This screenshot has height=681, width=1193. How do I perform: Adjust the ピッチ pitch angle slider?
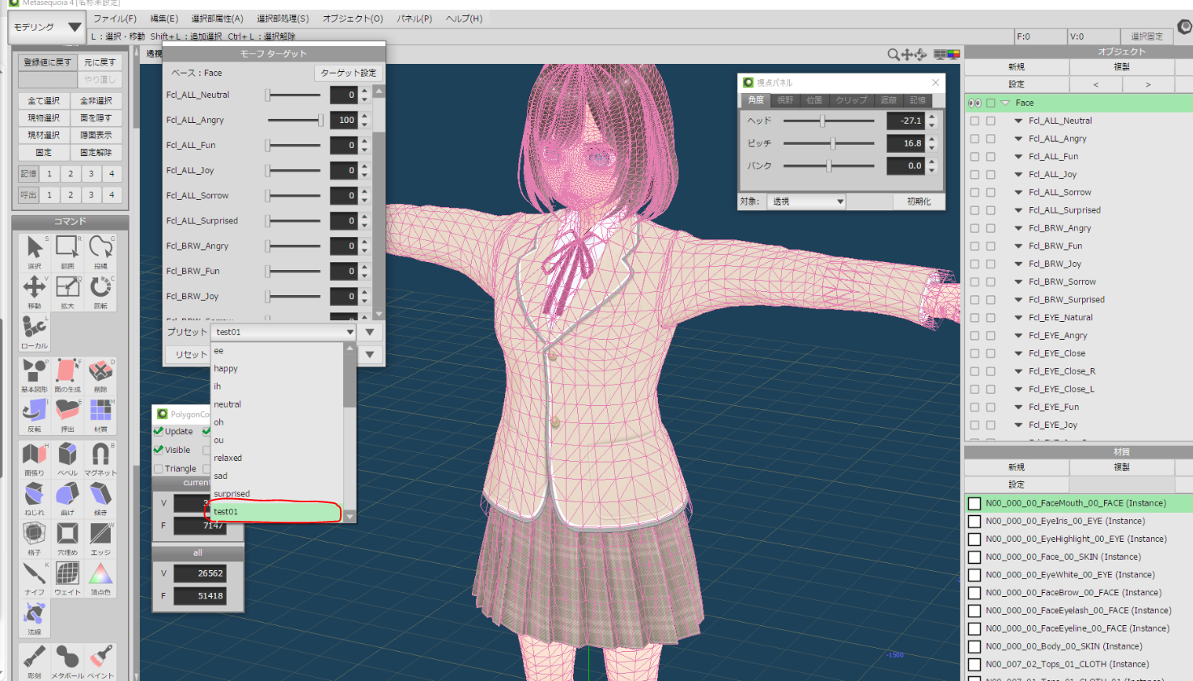829,143
